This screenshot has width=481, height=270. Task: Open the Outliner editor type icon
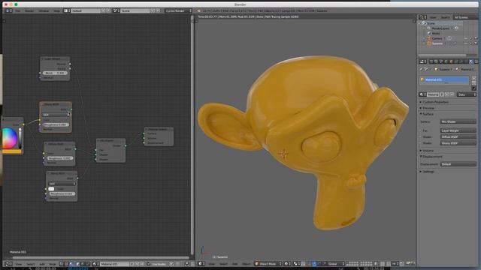click(x=422, y=17)
